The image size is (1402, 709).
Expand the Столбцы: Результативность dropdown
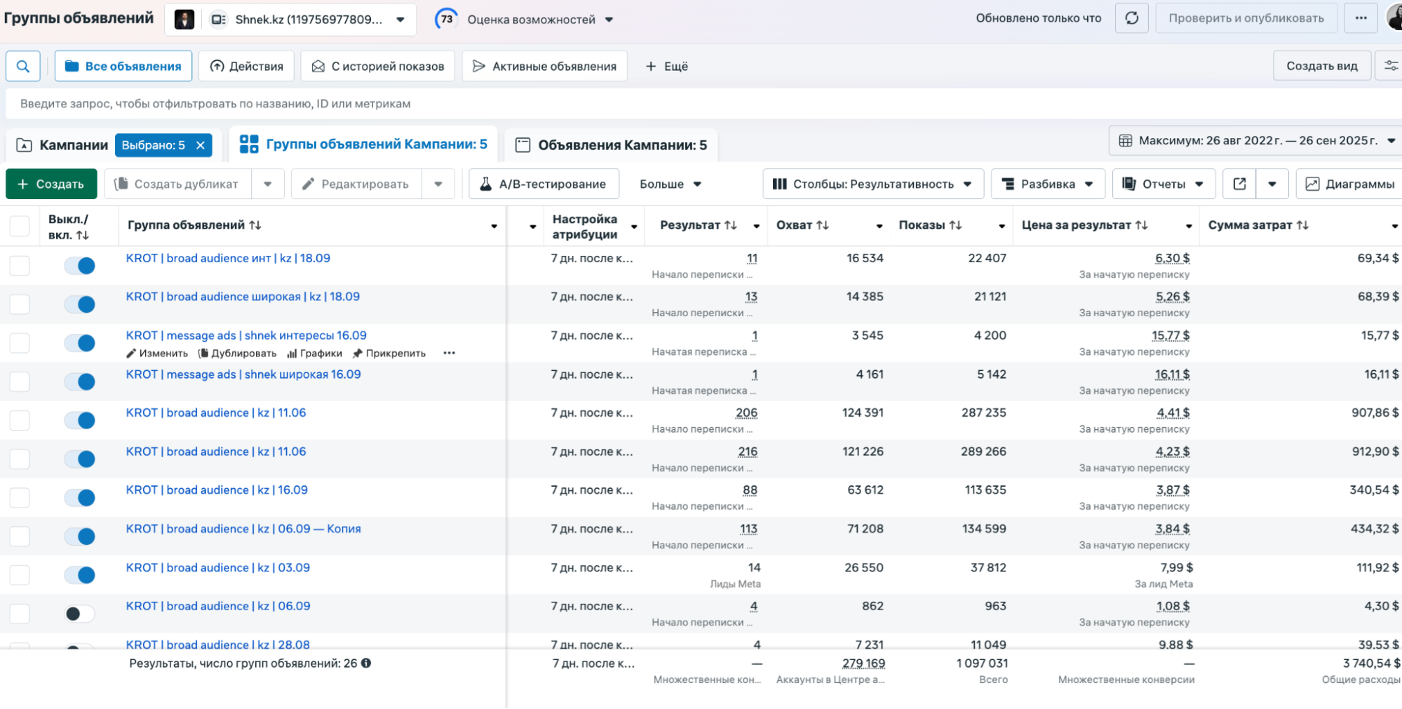click(873, 184)
